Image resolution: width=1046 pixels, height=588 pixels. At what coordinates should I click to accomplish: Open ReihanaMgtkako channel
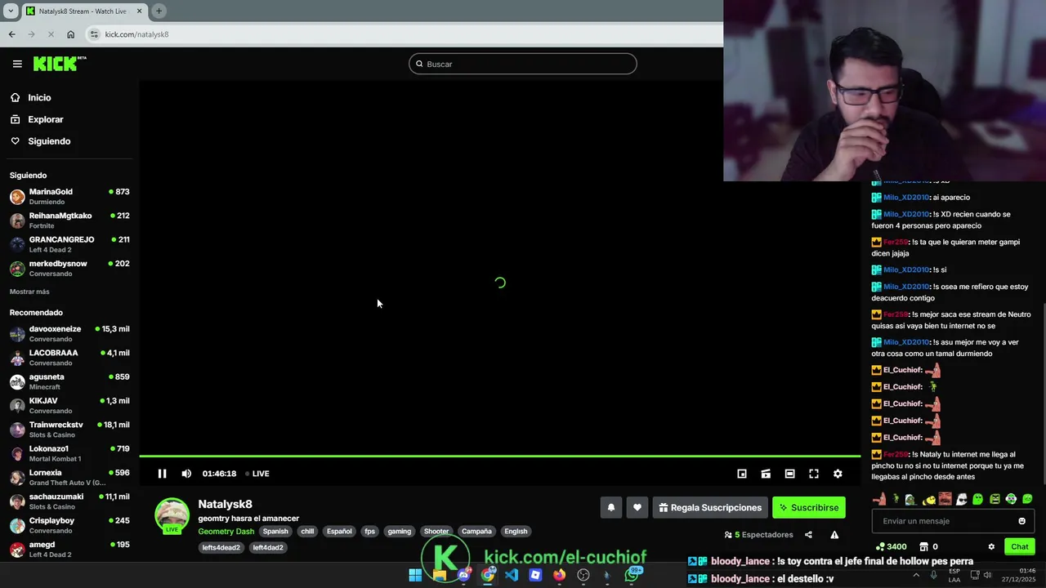point(69,220)
